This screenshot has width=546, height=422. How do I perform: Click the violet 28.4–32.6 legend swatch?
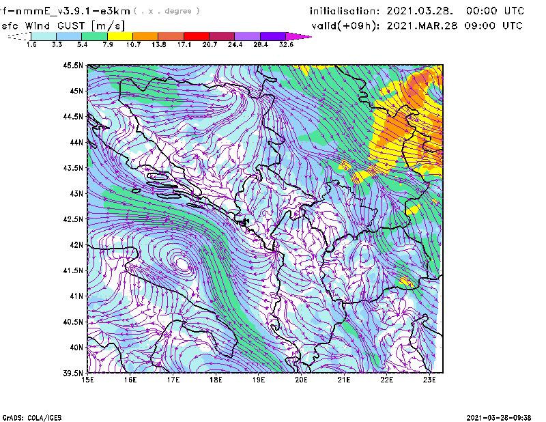[273, 36]
